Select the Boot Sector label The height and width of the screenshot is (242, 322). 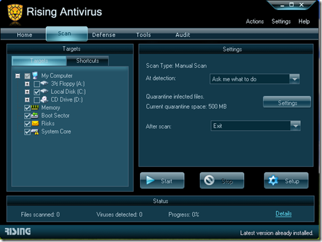click(x=56, y=116)
